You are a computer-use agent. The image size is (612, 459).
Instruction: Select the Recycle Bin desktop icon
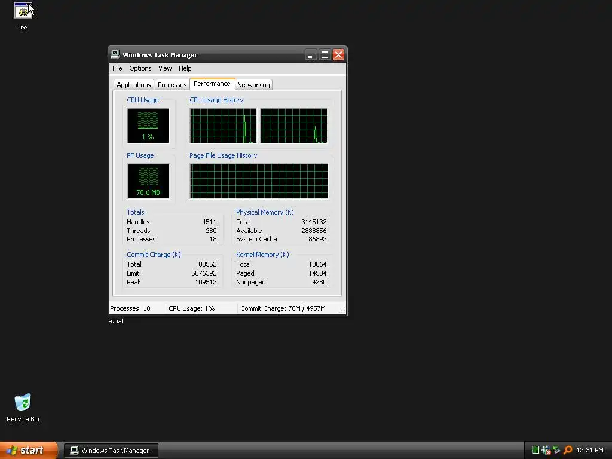tap(23, 402)
